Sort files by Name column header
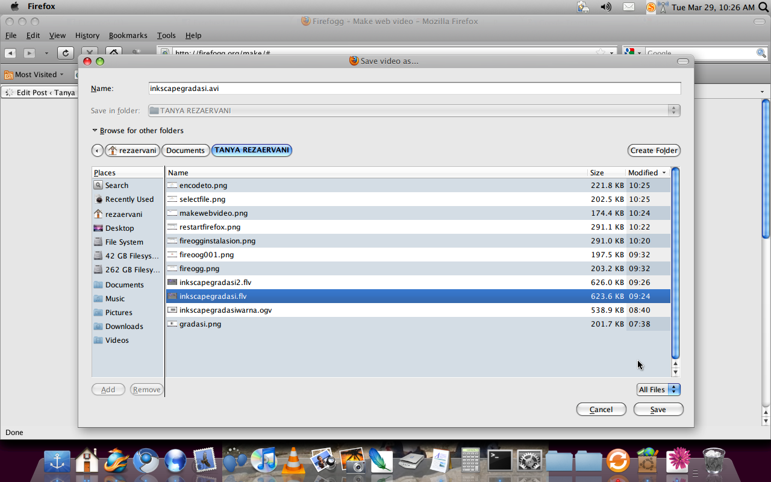The image size is (771, 482). [x=376, y=172]
